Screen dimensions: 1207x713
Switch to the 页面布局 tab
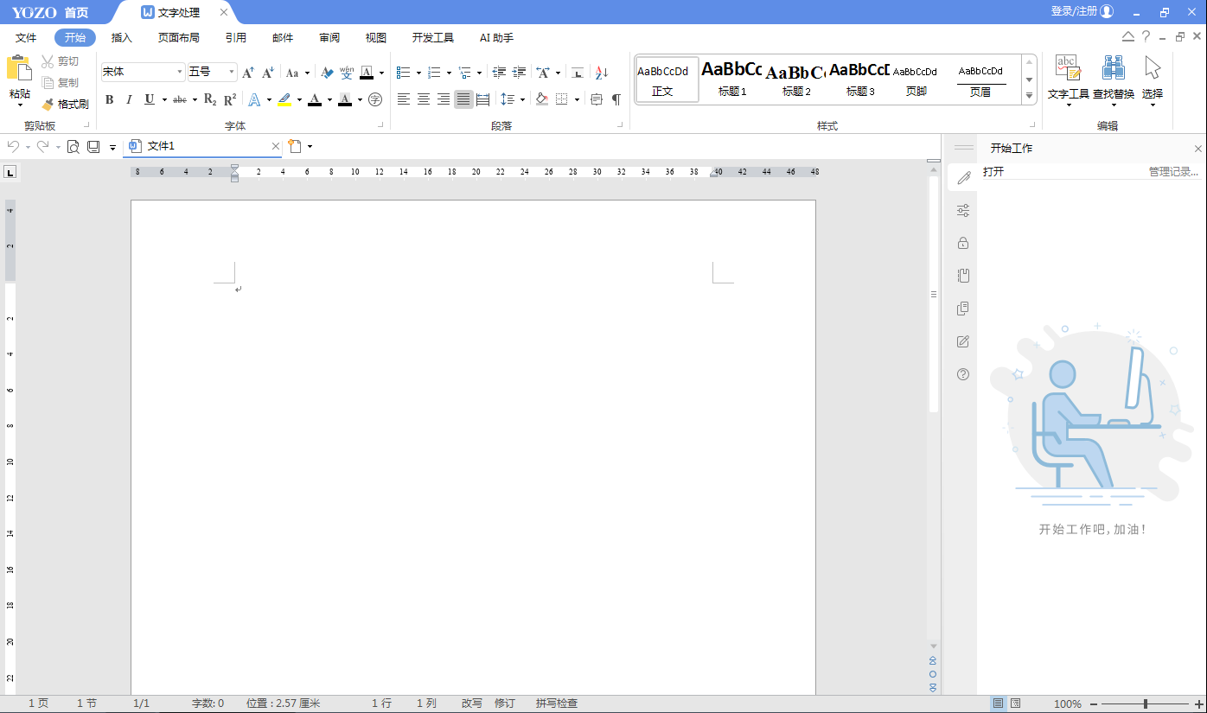(x=178, y=38)
